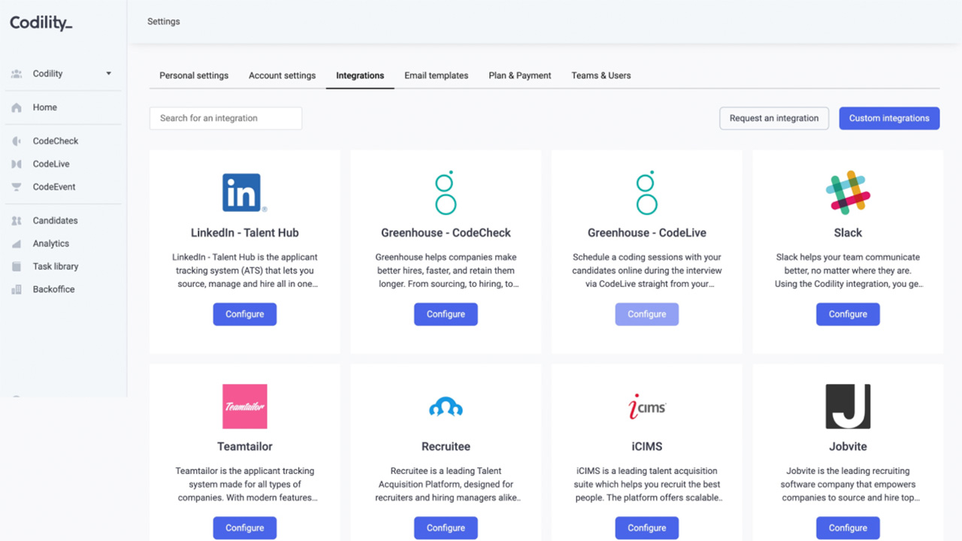Click the Codility logo
Image resolution: width=962 pixels, height=541 pixels.
[41, 23]
